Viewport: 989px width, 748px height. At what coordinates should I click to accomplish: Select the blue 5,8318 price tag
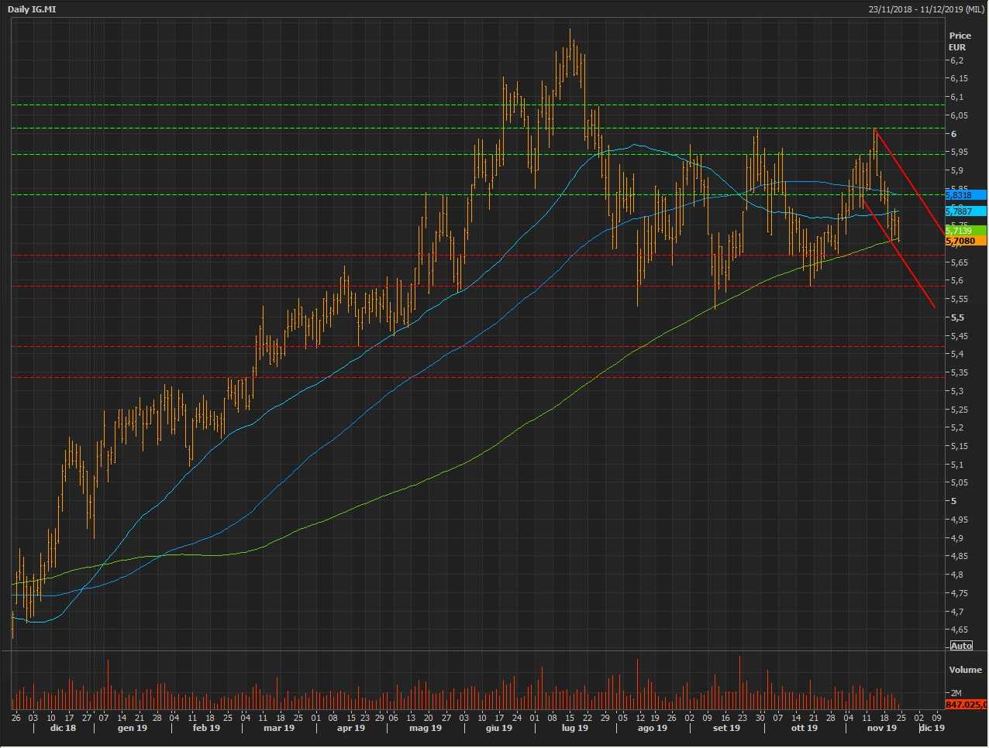pos(964,196)
